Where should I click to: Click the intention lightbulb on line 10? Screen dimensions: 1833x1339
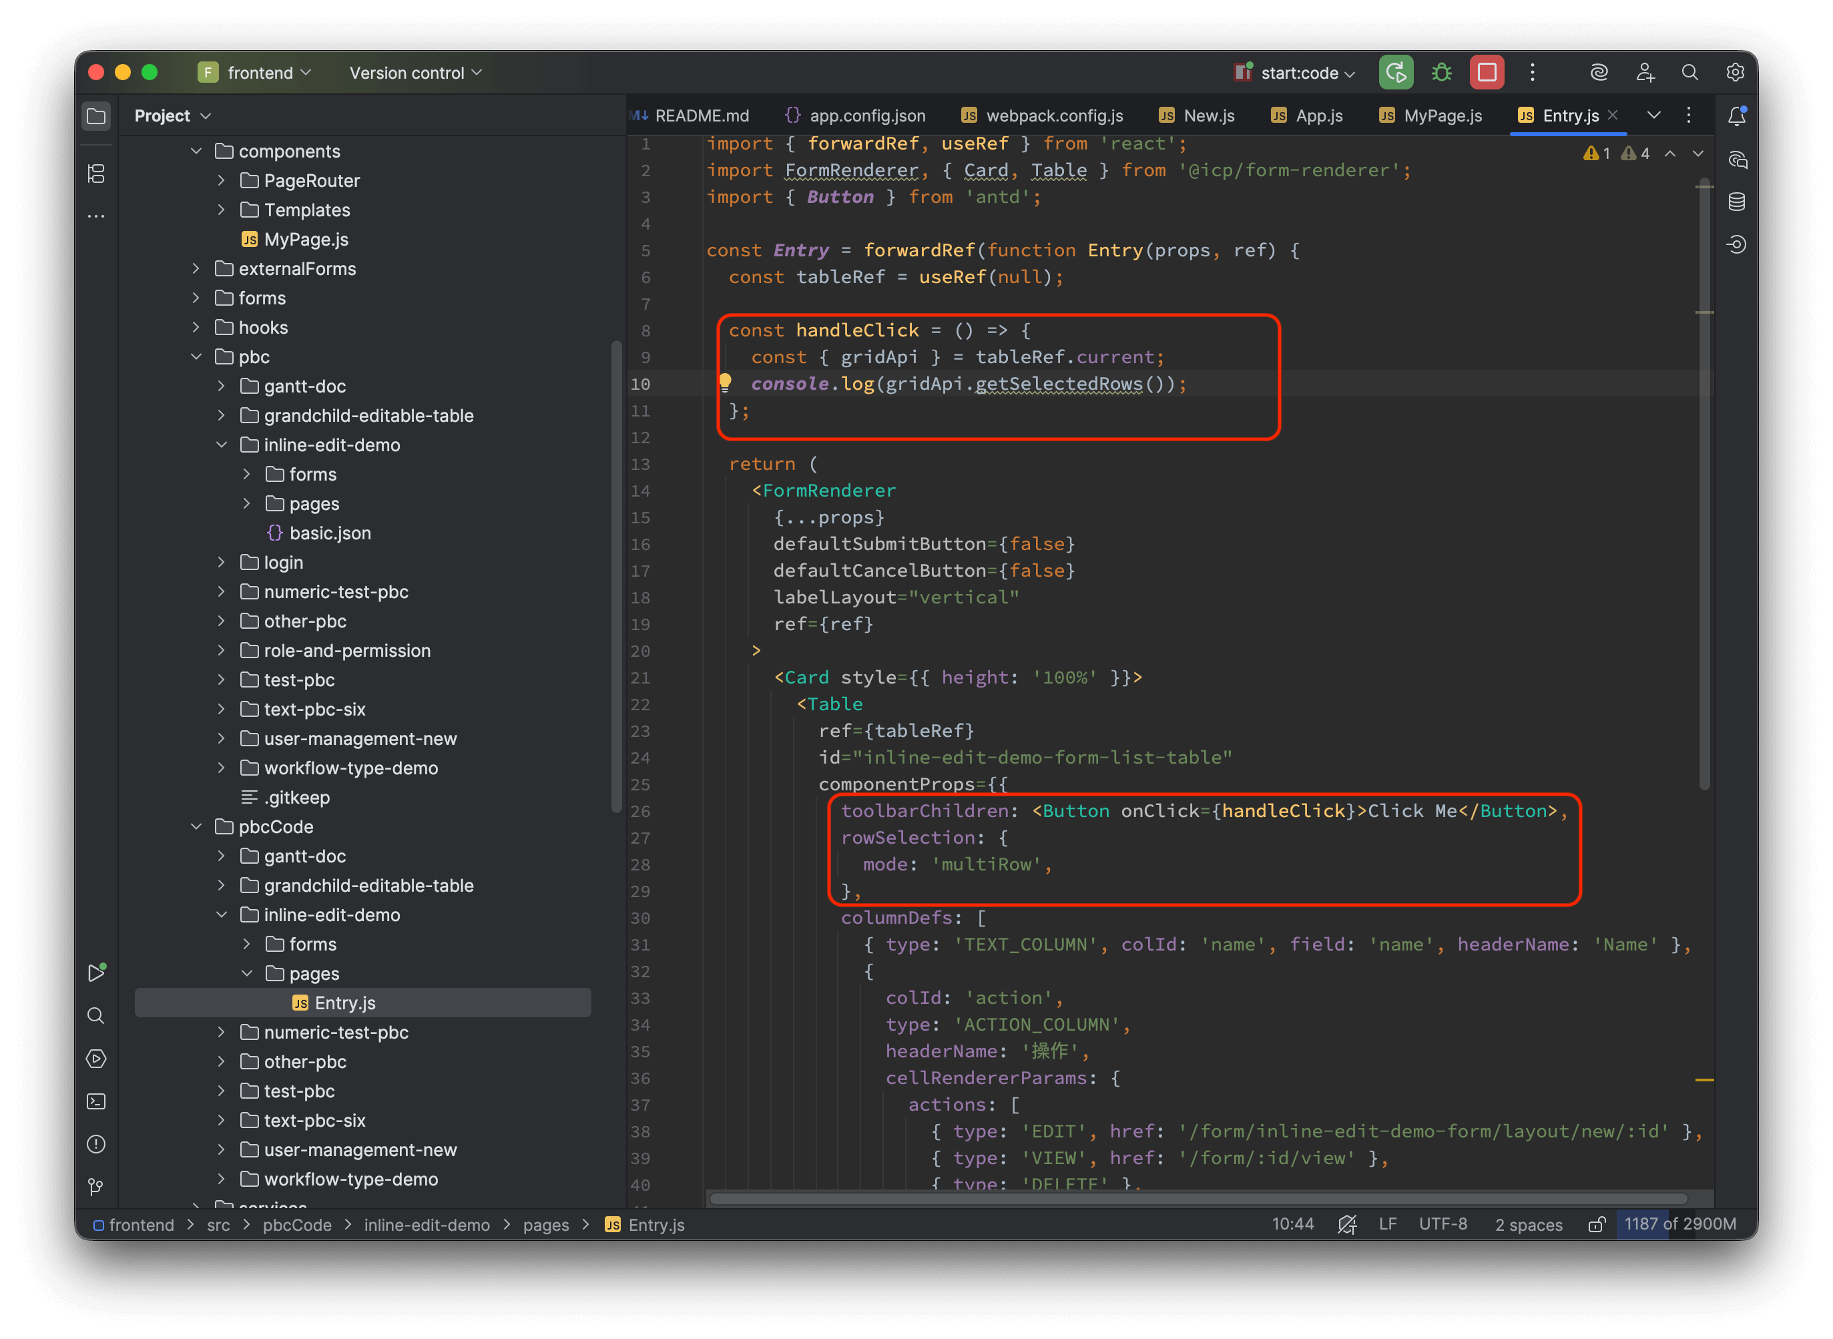(x=726, y=382)
